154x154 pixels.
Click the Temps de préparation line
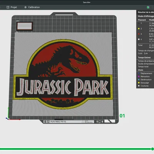tap(146, 61)
